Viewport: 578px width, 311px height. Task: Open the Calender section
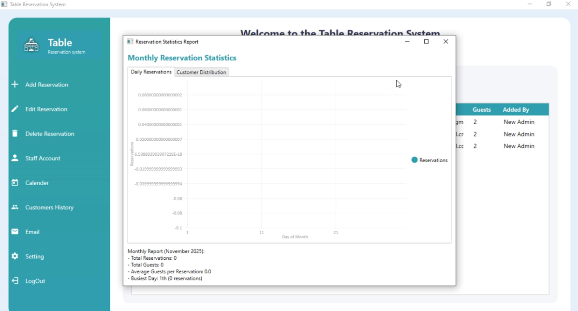point(37,183)
